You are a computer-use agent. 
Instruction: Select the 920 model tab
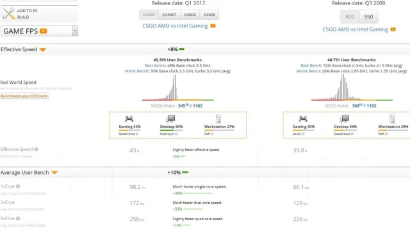tap(350, 17)
